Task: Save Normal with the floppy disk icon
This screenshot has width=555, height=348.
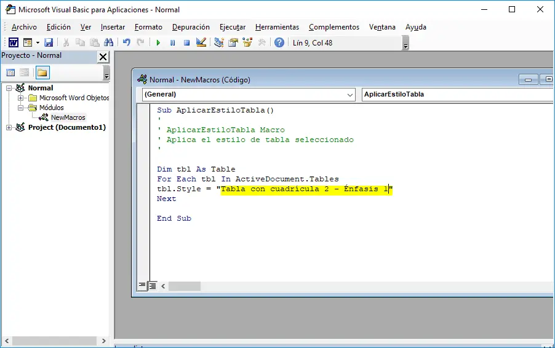Action: (49, 43)
